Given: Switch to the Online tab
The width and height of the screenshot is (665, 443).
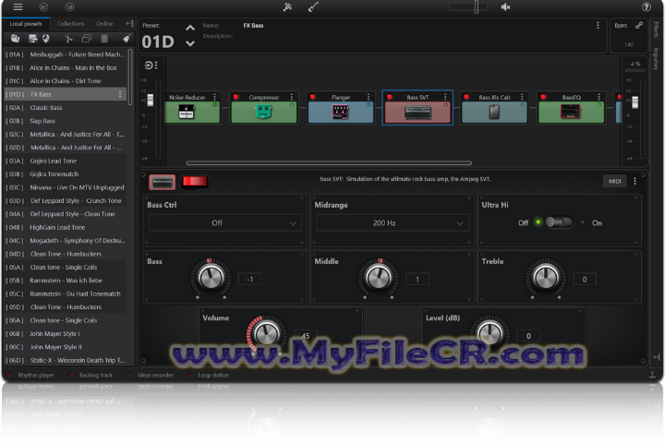Looking at the screenshot, I should coord(104,23).
